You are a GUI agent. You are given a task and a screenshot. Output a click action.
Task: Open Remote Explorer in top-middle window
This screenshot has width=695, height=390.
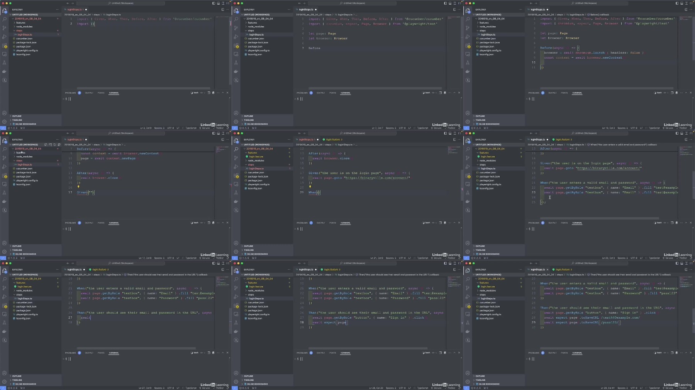pos(236,54)
